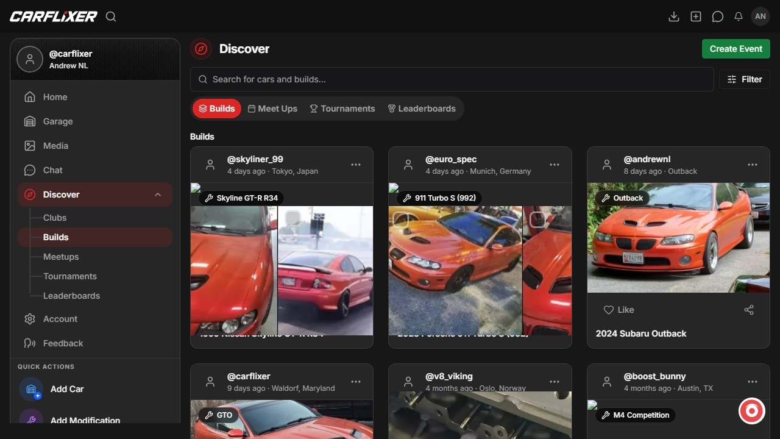Open Account in the sidebar

pos(95,319)
